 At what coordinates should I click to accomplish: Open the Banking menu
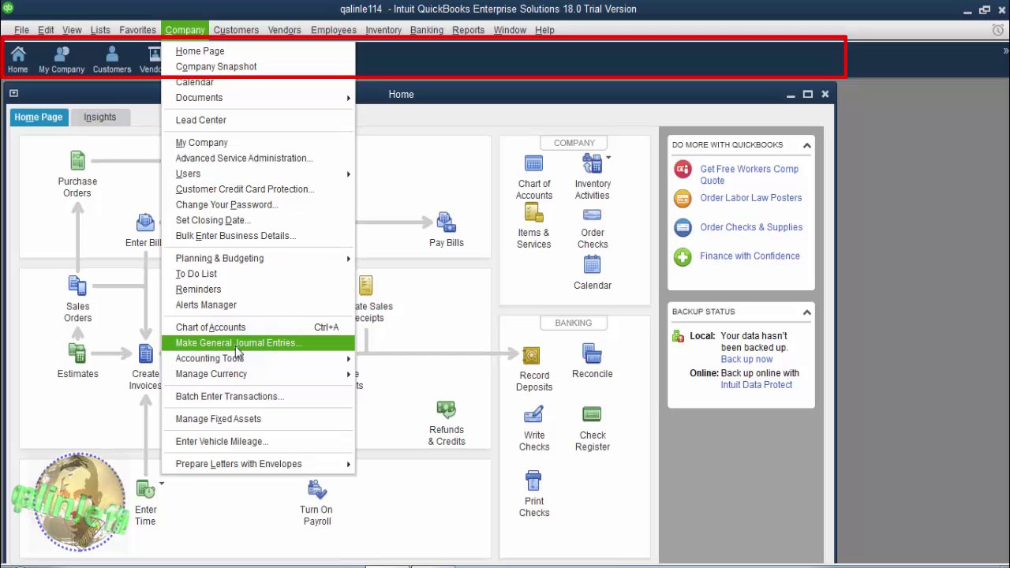[x=426, y=30]
